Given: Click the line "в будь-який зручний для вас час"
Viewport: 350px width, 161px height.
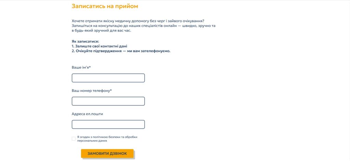Looking at the screenshot, I should click(x=101, y=31).
